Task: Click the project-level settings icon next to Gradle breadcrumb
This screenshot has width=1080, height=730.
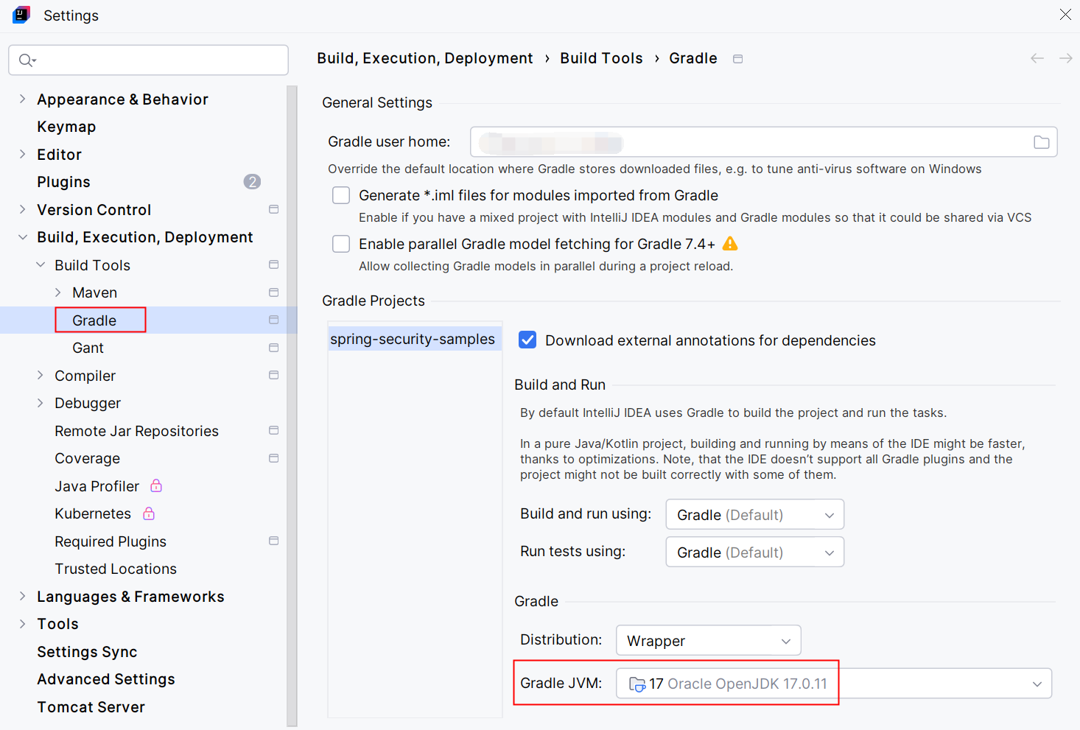Action: (x=737, y=59)
